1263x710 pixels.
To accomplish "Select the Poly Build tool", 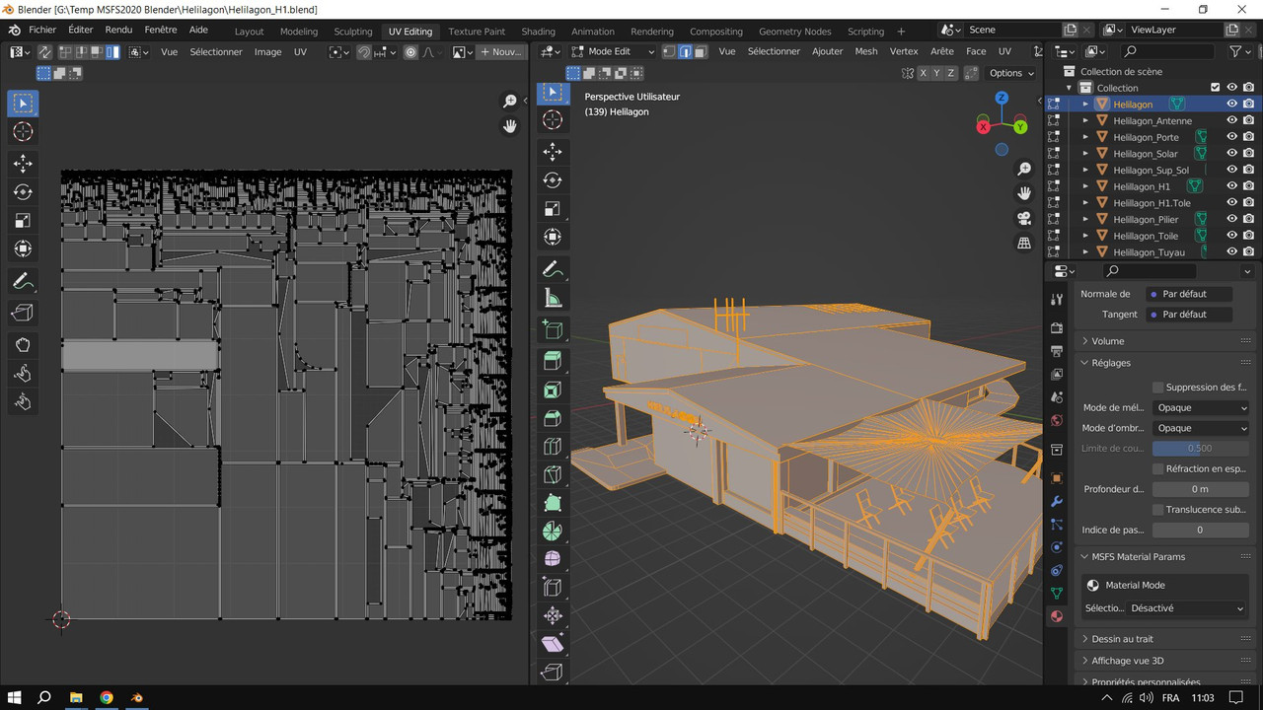I will pyautogui.click(x=553, y=503).
